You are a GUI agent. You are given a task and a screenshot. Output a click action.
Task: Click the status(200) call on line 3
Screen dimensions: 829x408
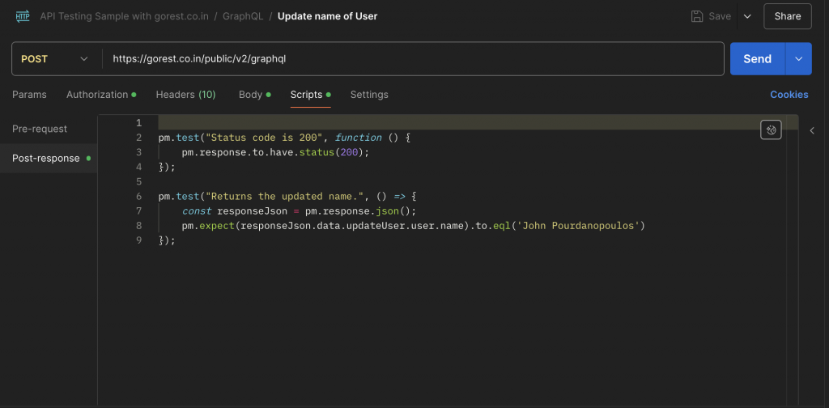(329, 152)
